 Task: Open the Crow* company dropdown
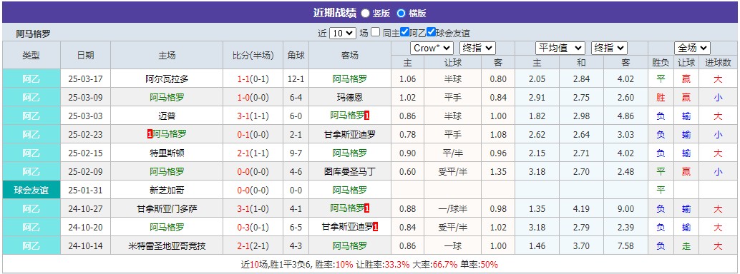432,48
